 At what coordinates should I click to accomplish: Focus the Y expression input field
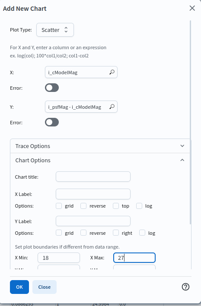81,107
